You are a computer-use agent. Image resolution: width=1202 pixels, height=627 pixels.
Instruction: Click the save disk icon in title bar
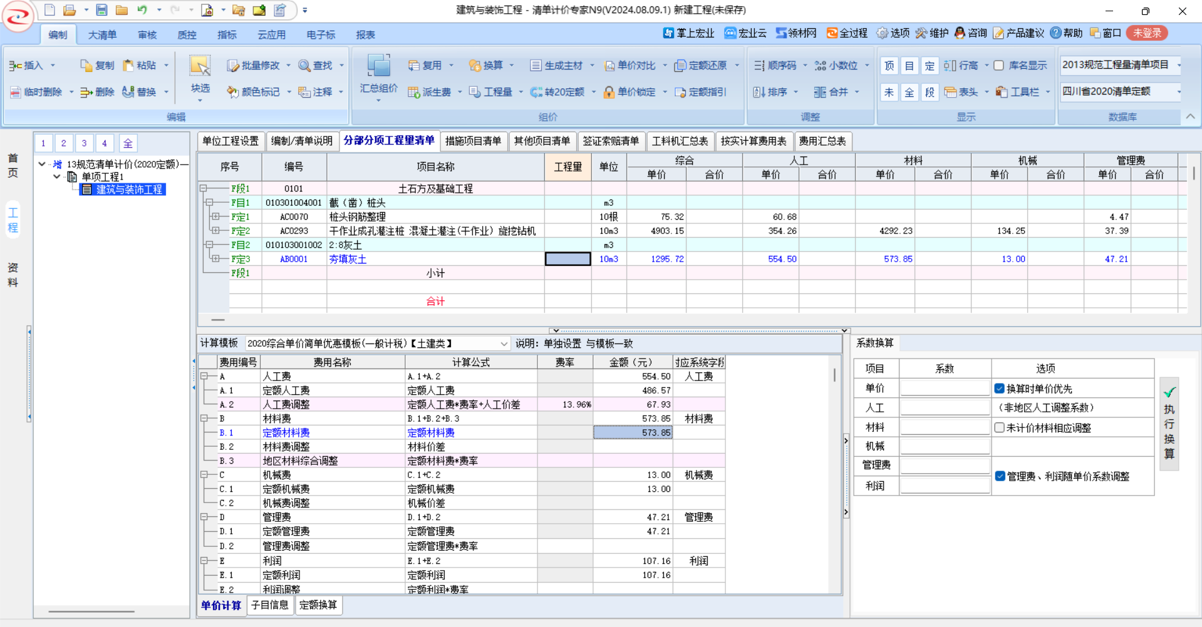pyautogui.click(x=101, y=10)
